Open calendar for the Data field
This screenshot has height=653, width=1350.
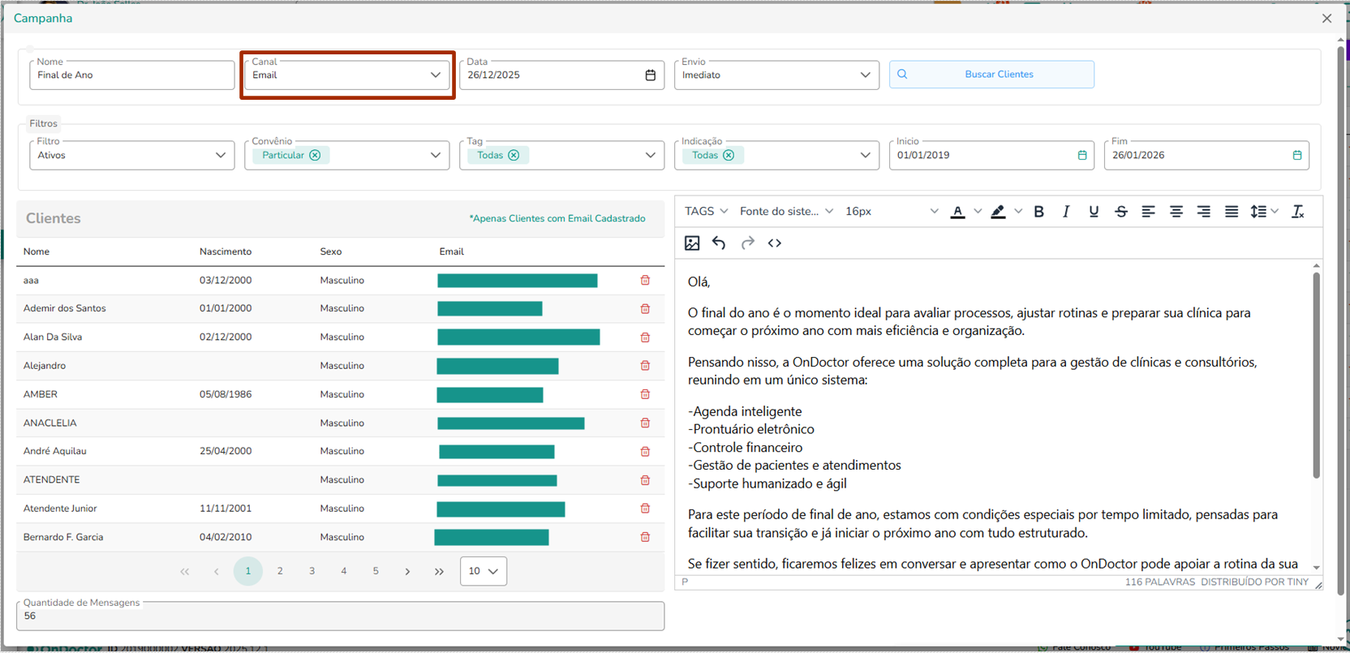click(x=650, y=75)
